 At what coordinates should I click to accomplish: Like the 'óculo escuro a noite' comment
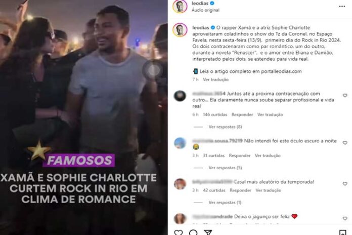pyautogui.click(x=345, y=143)
